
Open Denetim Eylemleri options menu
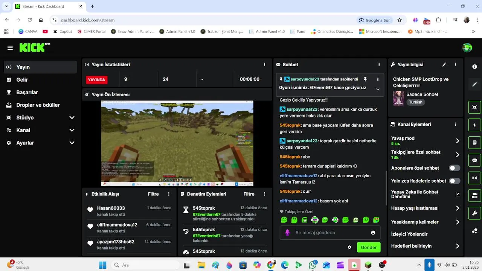click(x=265, y=194)
